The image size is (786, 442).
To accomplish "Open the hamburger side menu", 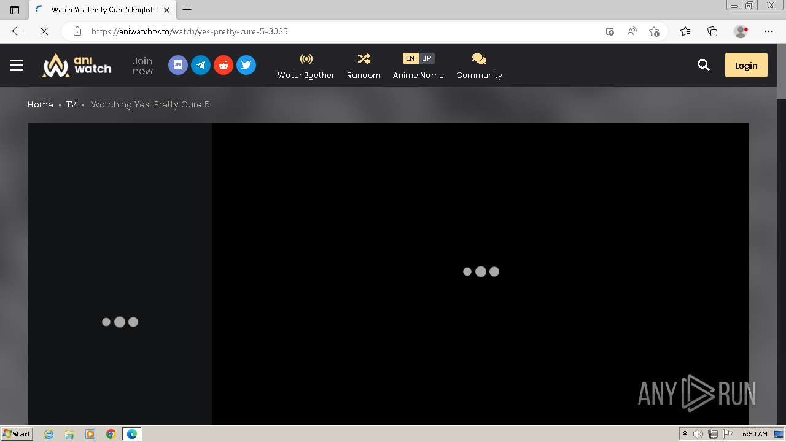I will 17,65.
